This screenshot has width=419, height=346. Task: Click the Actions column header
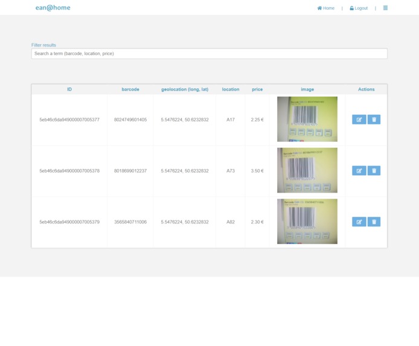[366, 89]
